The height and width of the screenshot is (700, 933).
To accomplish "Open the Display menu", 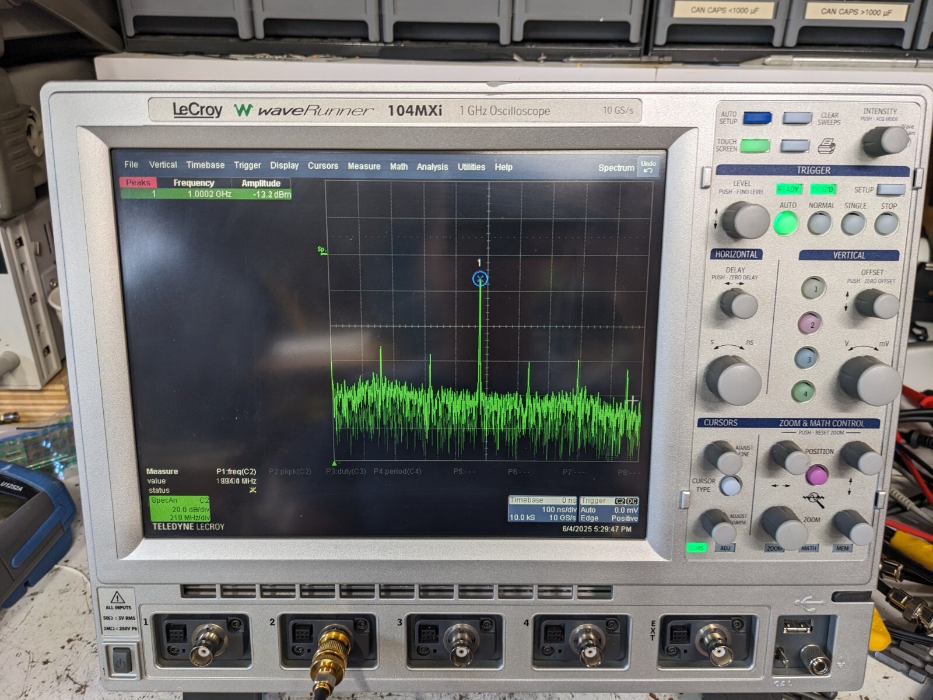I will click(x=284, y=166).
